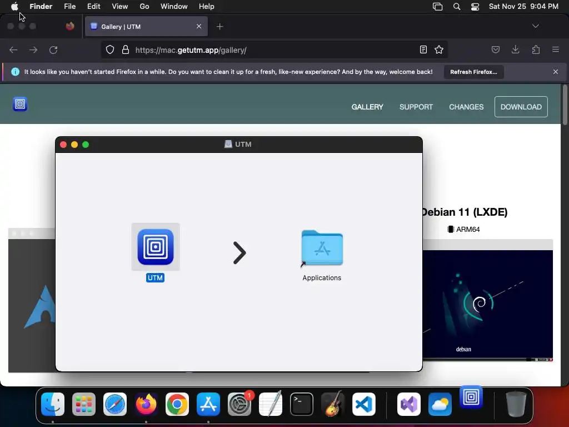Click the site security padlock icon

point(126,49)
